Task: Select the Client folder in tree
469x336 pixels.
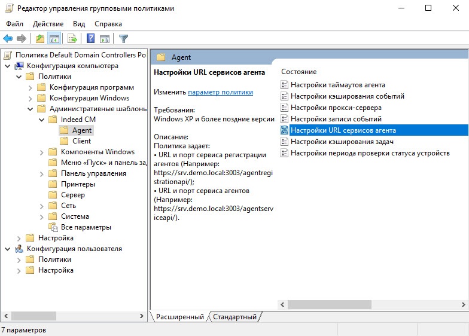Action: [81, 141]
